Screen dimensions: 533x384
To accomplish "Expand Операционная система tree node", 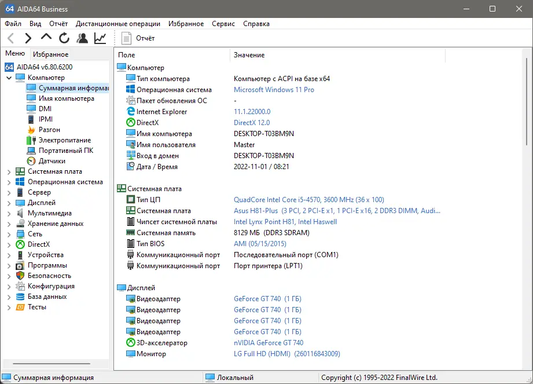I will (9, 182).
